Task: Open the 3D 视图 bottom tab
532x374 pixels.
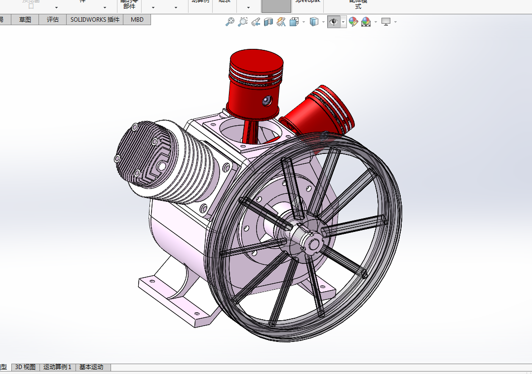Action: click(x=26, y=367)
